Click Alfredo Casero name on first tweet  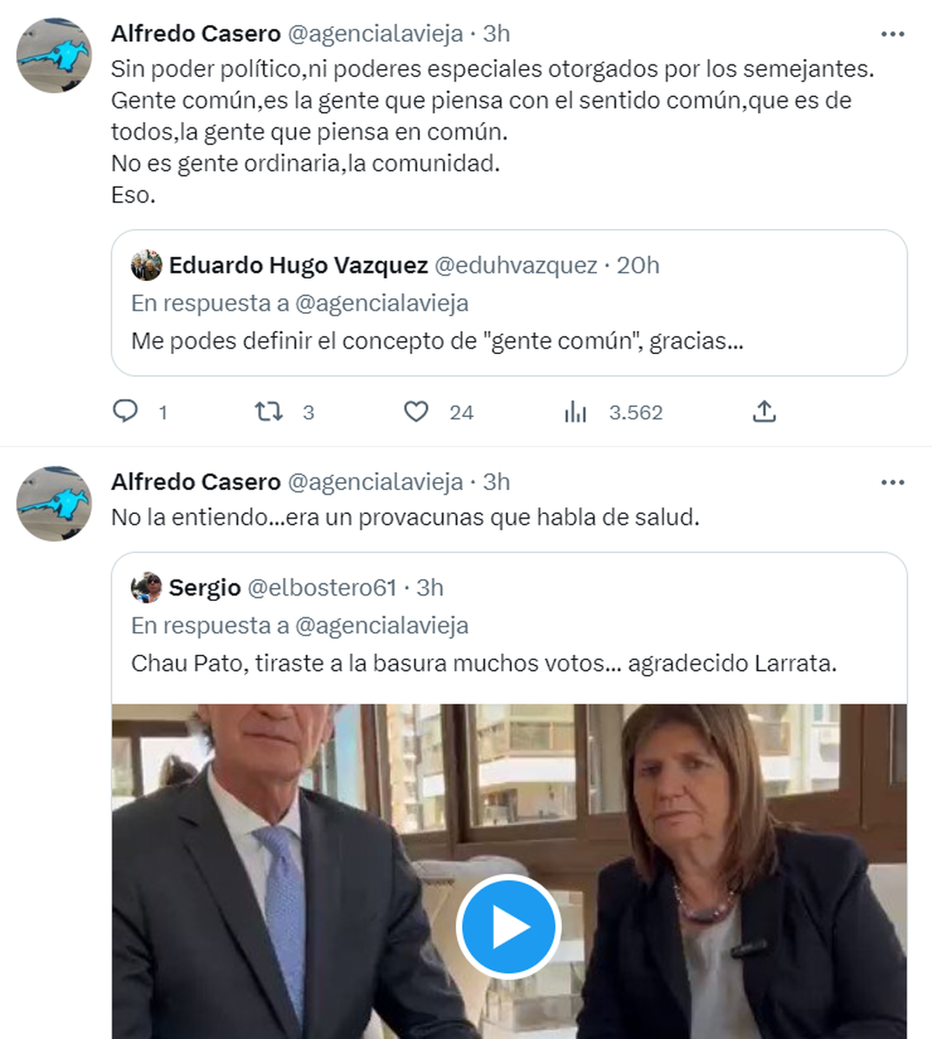pyautogui.click(x=196, y=34)
